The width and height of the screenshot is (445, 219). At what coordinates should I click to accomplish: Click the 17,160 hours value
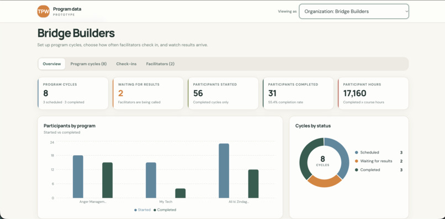355,93
